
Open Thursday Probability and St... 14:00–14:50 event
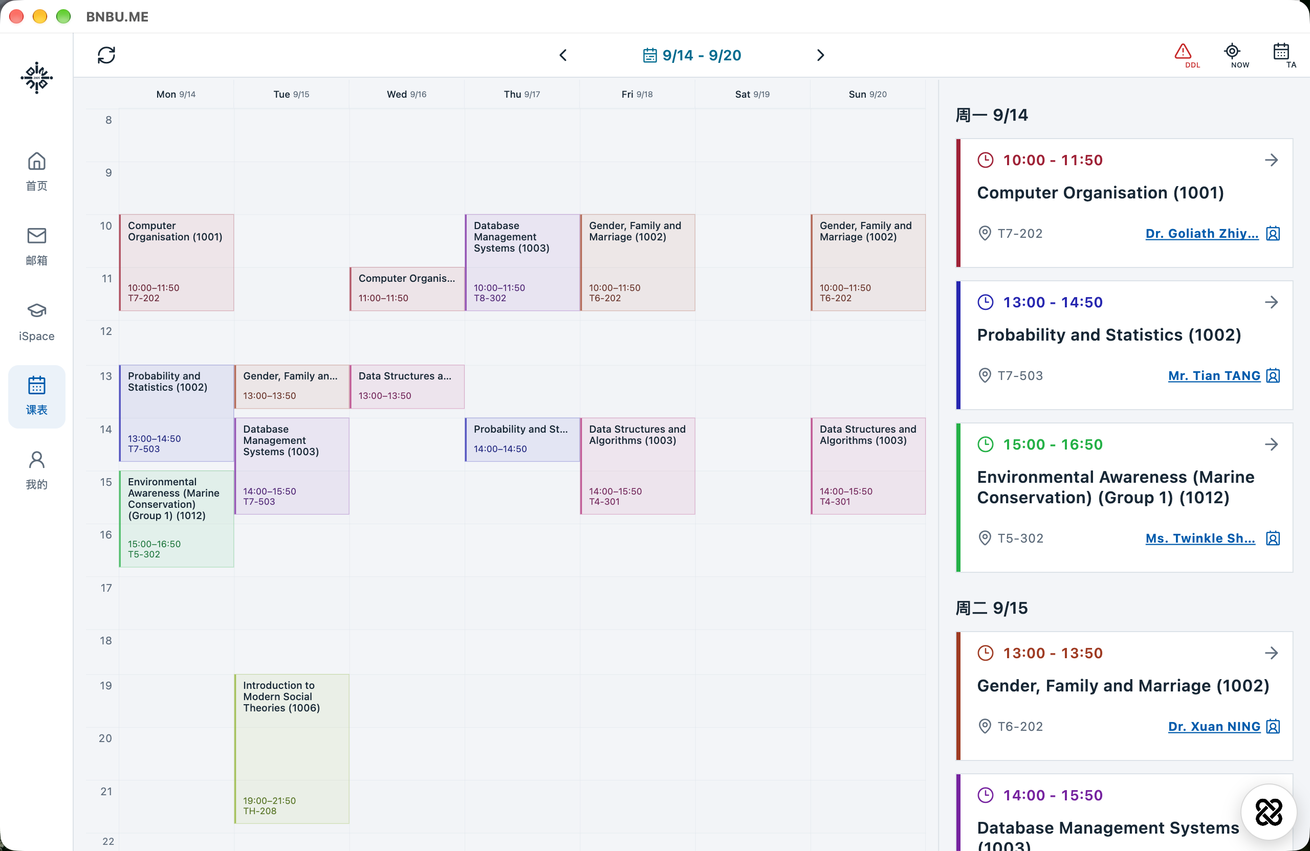point(522,439)
